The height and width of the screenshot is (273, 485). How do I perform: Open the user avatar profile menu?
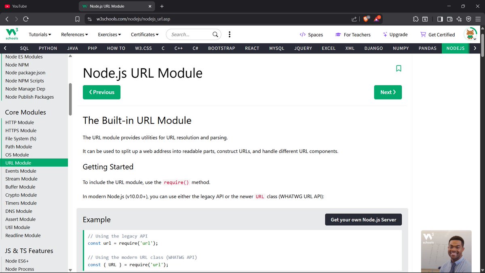click(470, 34)
